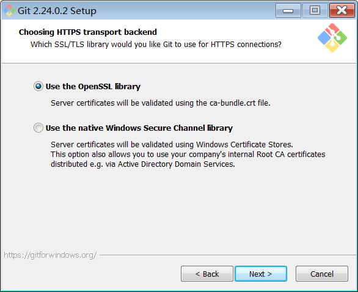Image resolution: width=358 pixels, height=292 pixels.
Task: Click the Active Directory Domain Services line
Action: point(143,164)
